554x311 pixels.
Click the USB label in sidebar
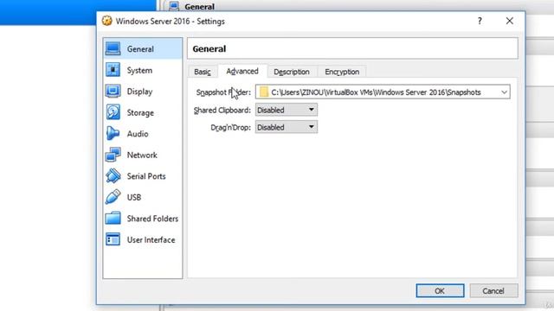(134, 198)
